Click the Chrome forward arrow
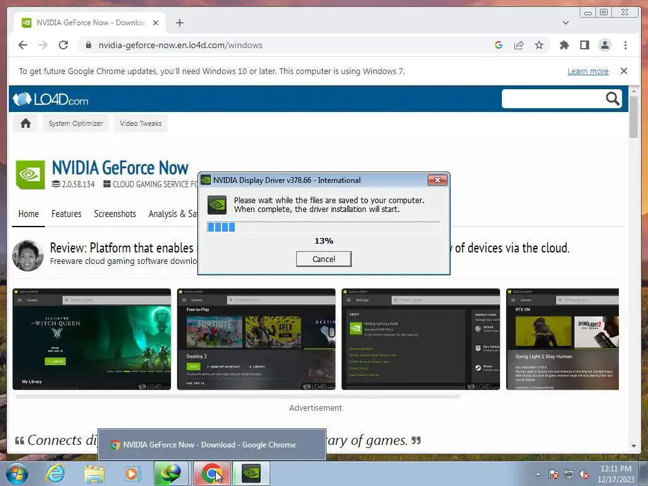Image resolution: width=648 pixels, height=486 pixels. [43, 45]
